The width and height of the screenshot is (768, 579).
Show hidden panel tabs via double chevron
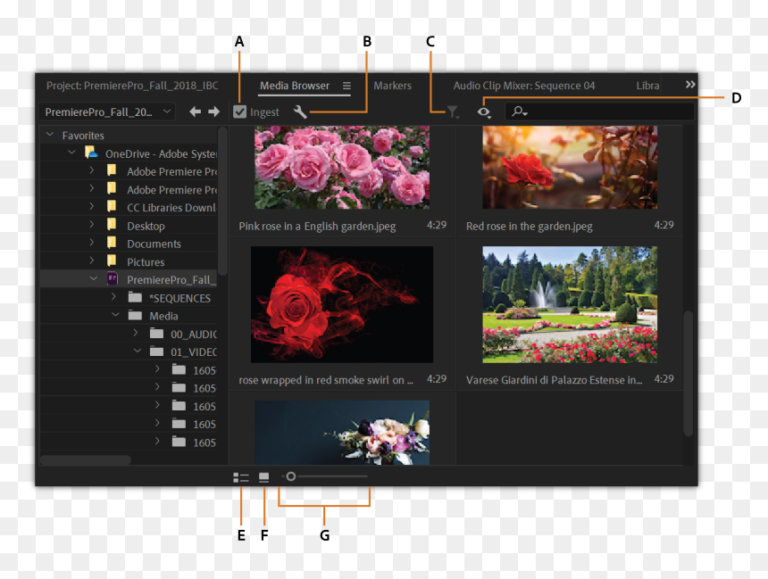coord(690,85)
